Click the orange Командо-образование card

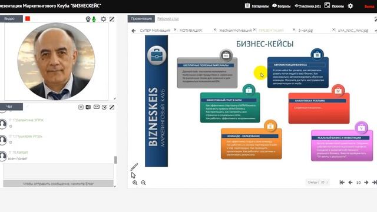pyautogui.click(x=252, y=144)
